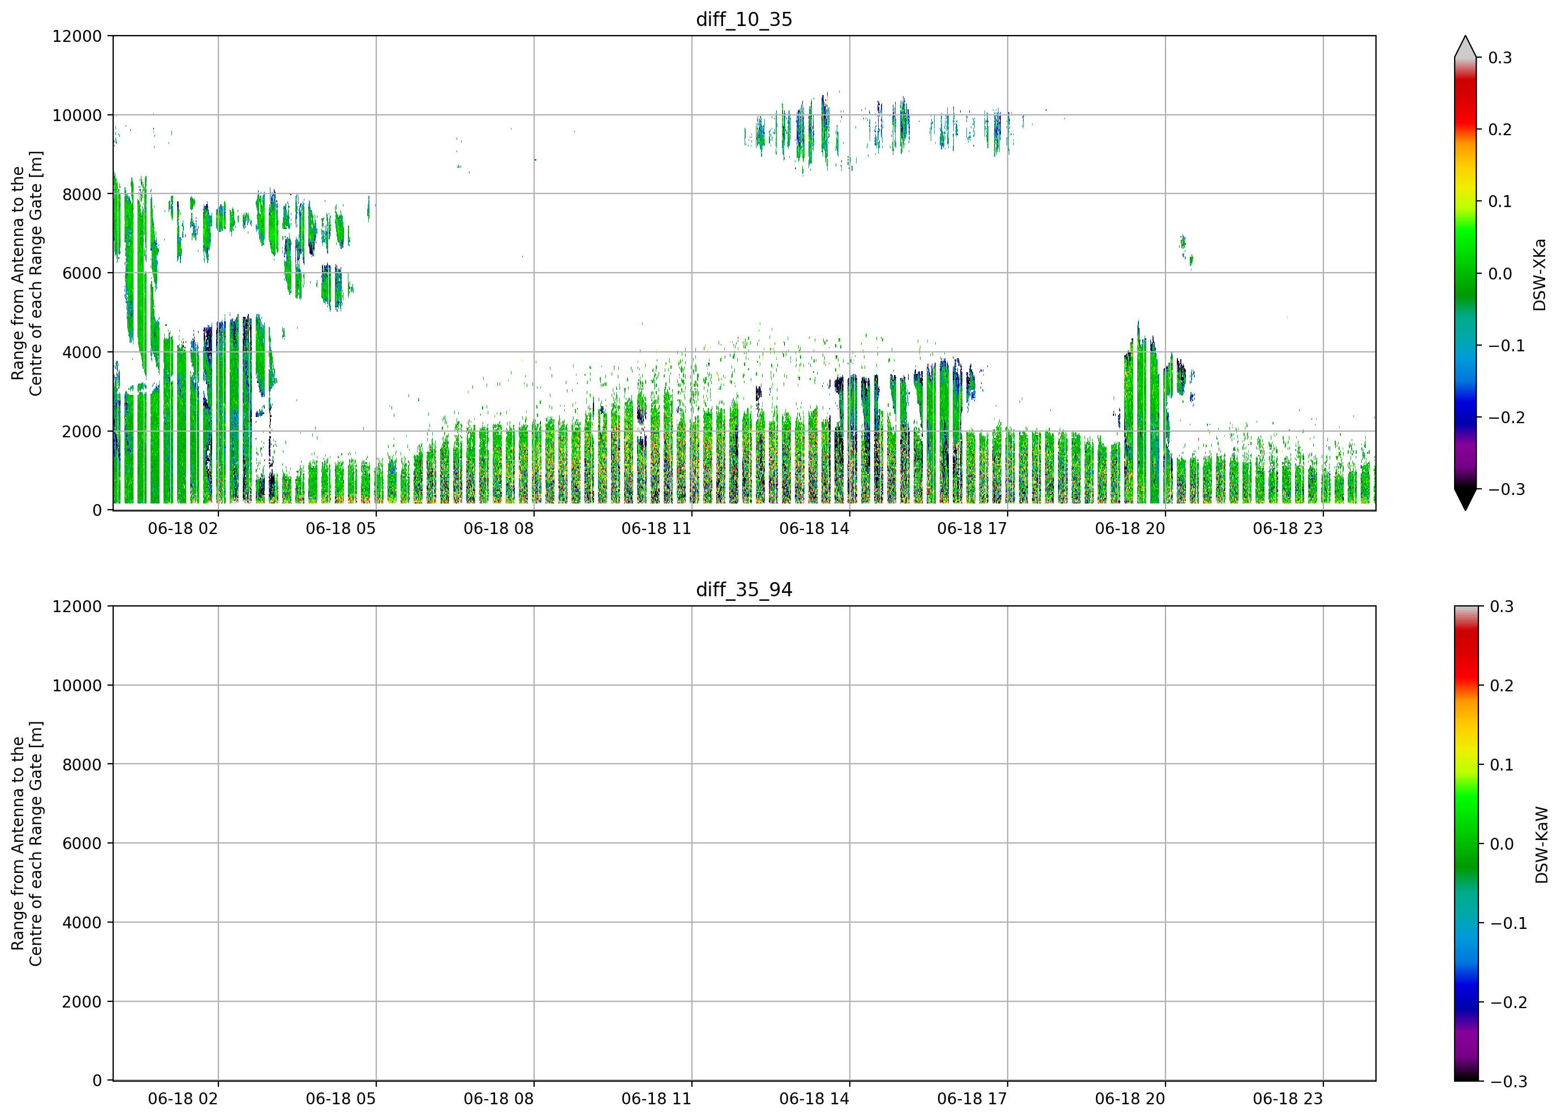The width and height of the screenshot is (1561, 1119).
Task: Click '06-18 02' tick under diff_35_94 plot
Action: coord(183,1099)
